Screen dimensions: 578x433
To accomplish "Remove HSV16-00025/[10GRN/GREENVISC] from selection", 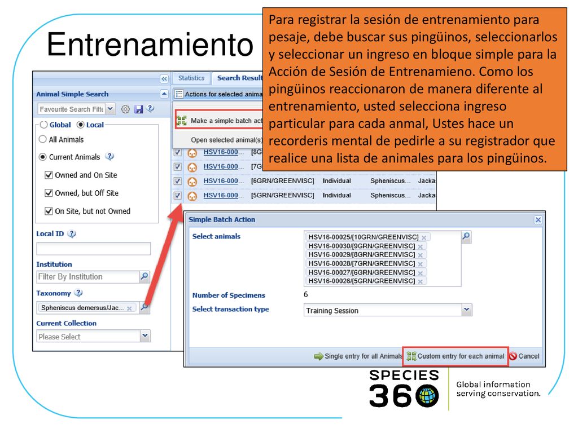I will tap(424, 238).
